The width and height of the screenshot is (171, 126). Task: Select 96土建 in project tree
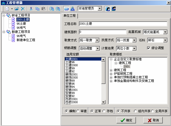coord(21,24)
